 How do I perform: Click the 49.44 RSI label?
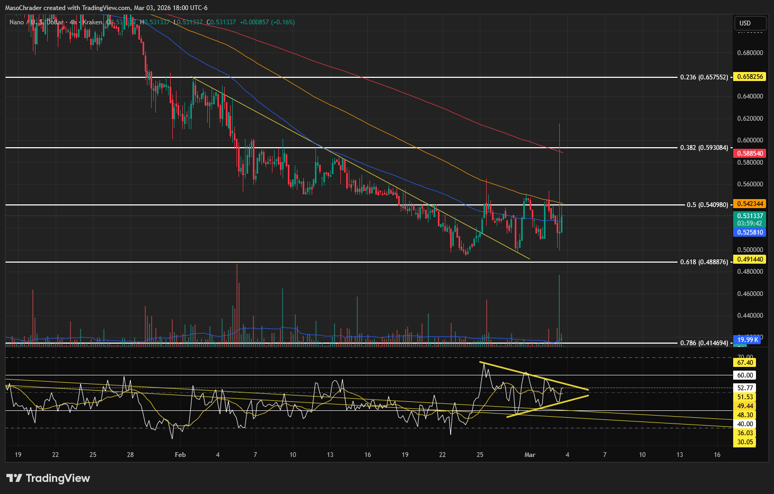coord(745,406)
